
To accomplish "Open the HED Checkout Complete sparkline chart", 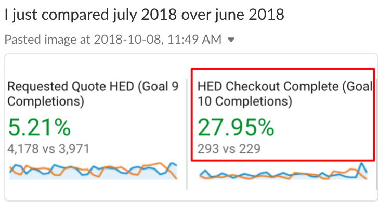I will [284, 173].
